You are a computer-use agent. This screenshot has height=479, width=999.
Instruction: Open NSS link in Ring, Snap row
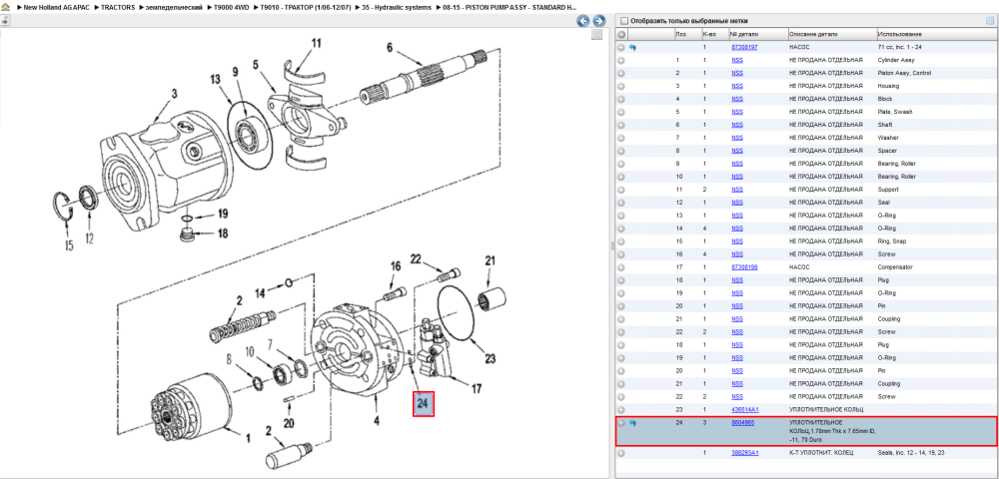point(736,241)
